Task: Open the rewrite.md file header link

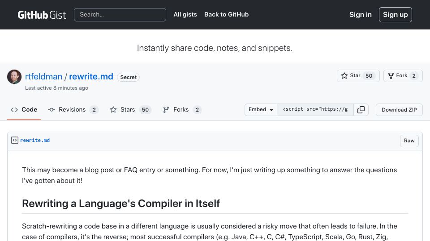Action: click(x=35, y=140)
